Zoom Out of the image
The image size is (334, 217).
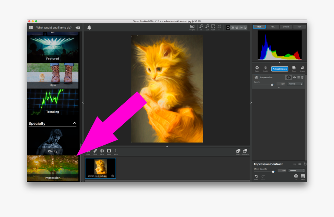coord(207,27)
